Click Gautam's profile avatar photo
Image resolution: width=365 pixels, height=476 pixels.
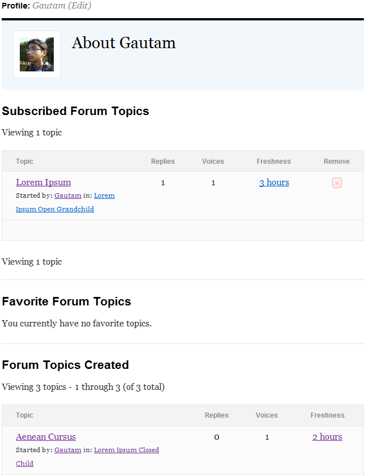tap(37, 54)
